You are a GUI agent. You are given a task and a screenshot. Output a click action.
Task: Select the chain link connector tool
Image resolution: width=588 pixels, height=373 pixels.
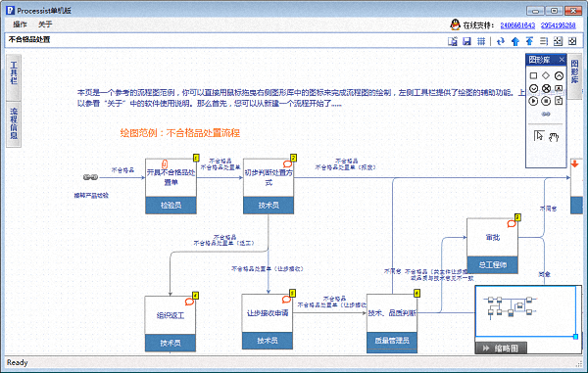coord(546,114)
